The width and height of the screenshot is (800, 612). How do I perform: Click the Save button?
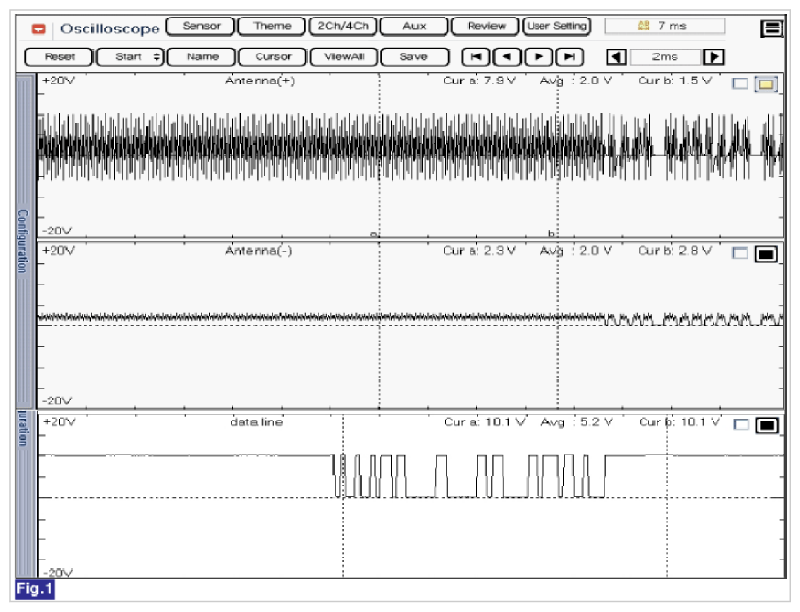click(414, 56)
